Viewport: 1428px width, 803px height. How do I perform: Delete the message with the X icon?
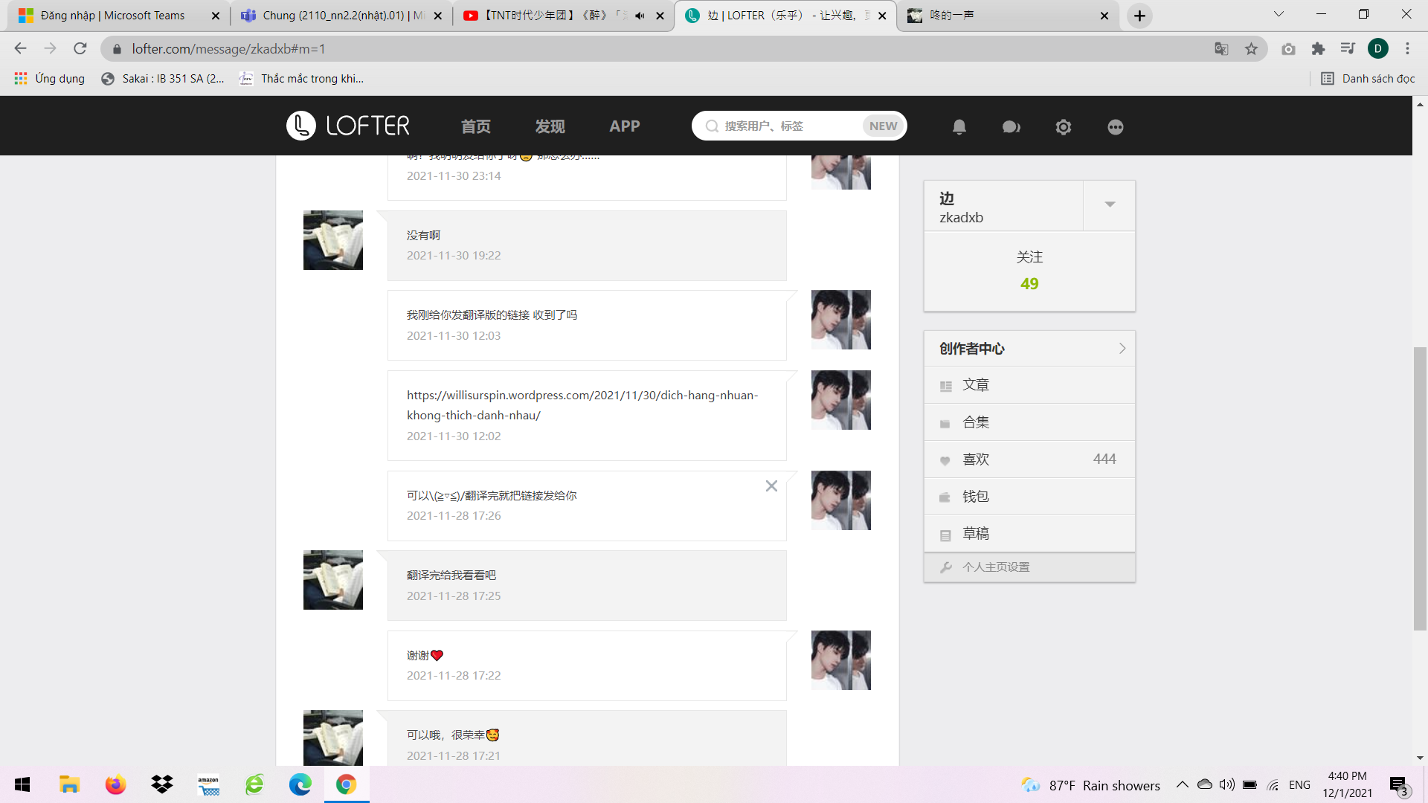click(x=771, y=486)
